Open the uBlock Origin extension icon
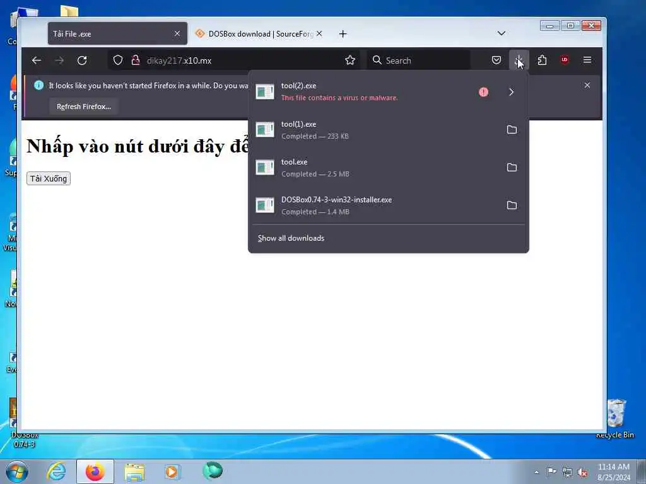 [x=565, y=60]
